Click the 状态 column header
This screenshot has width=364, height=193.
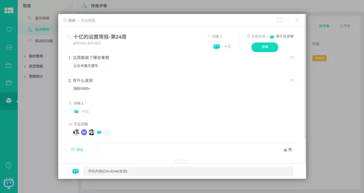click(x=316, y=44)
